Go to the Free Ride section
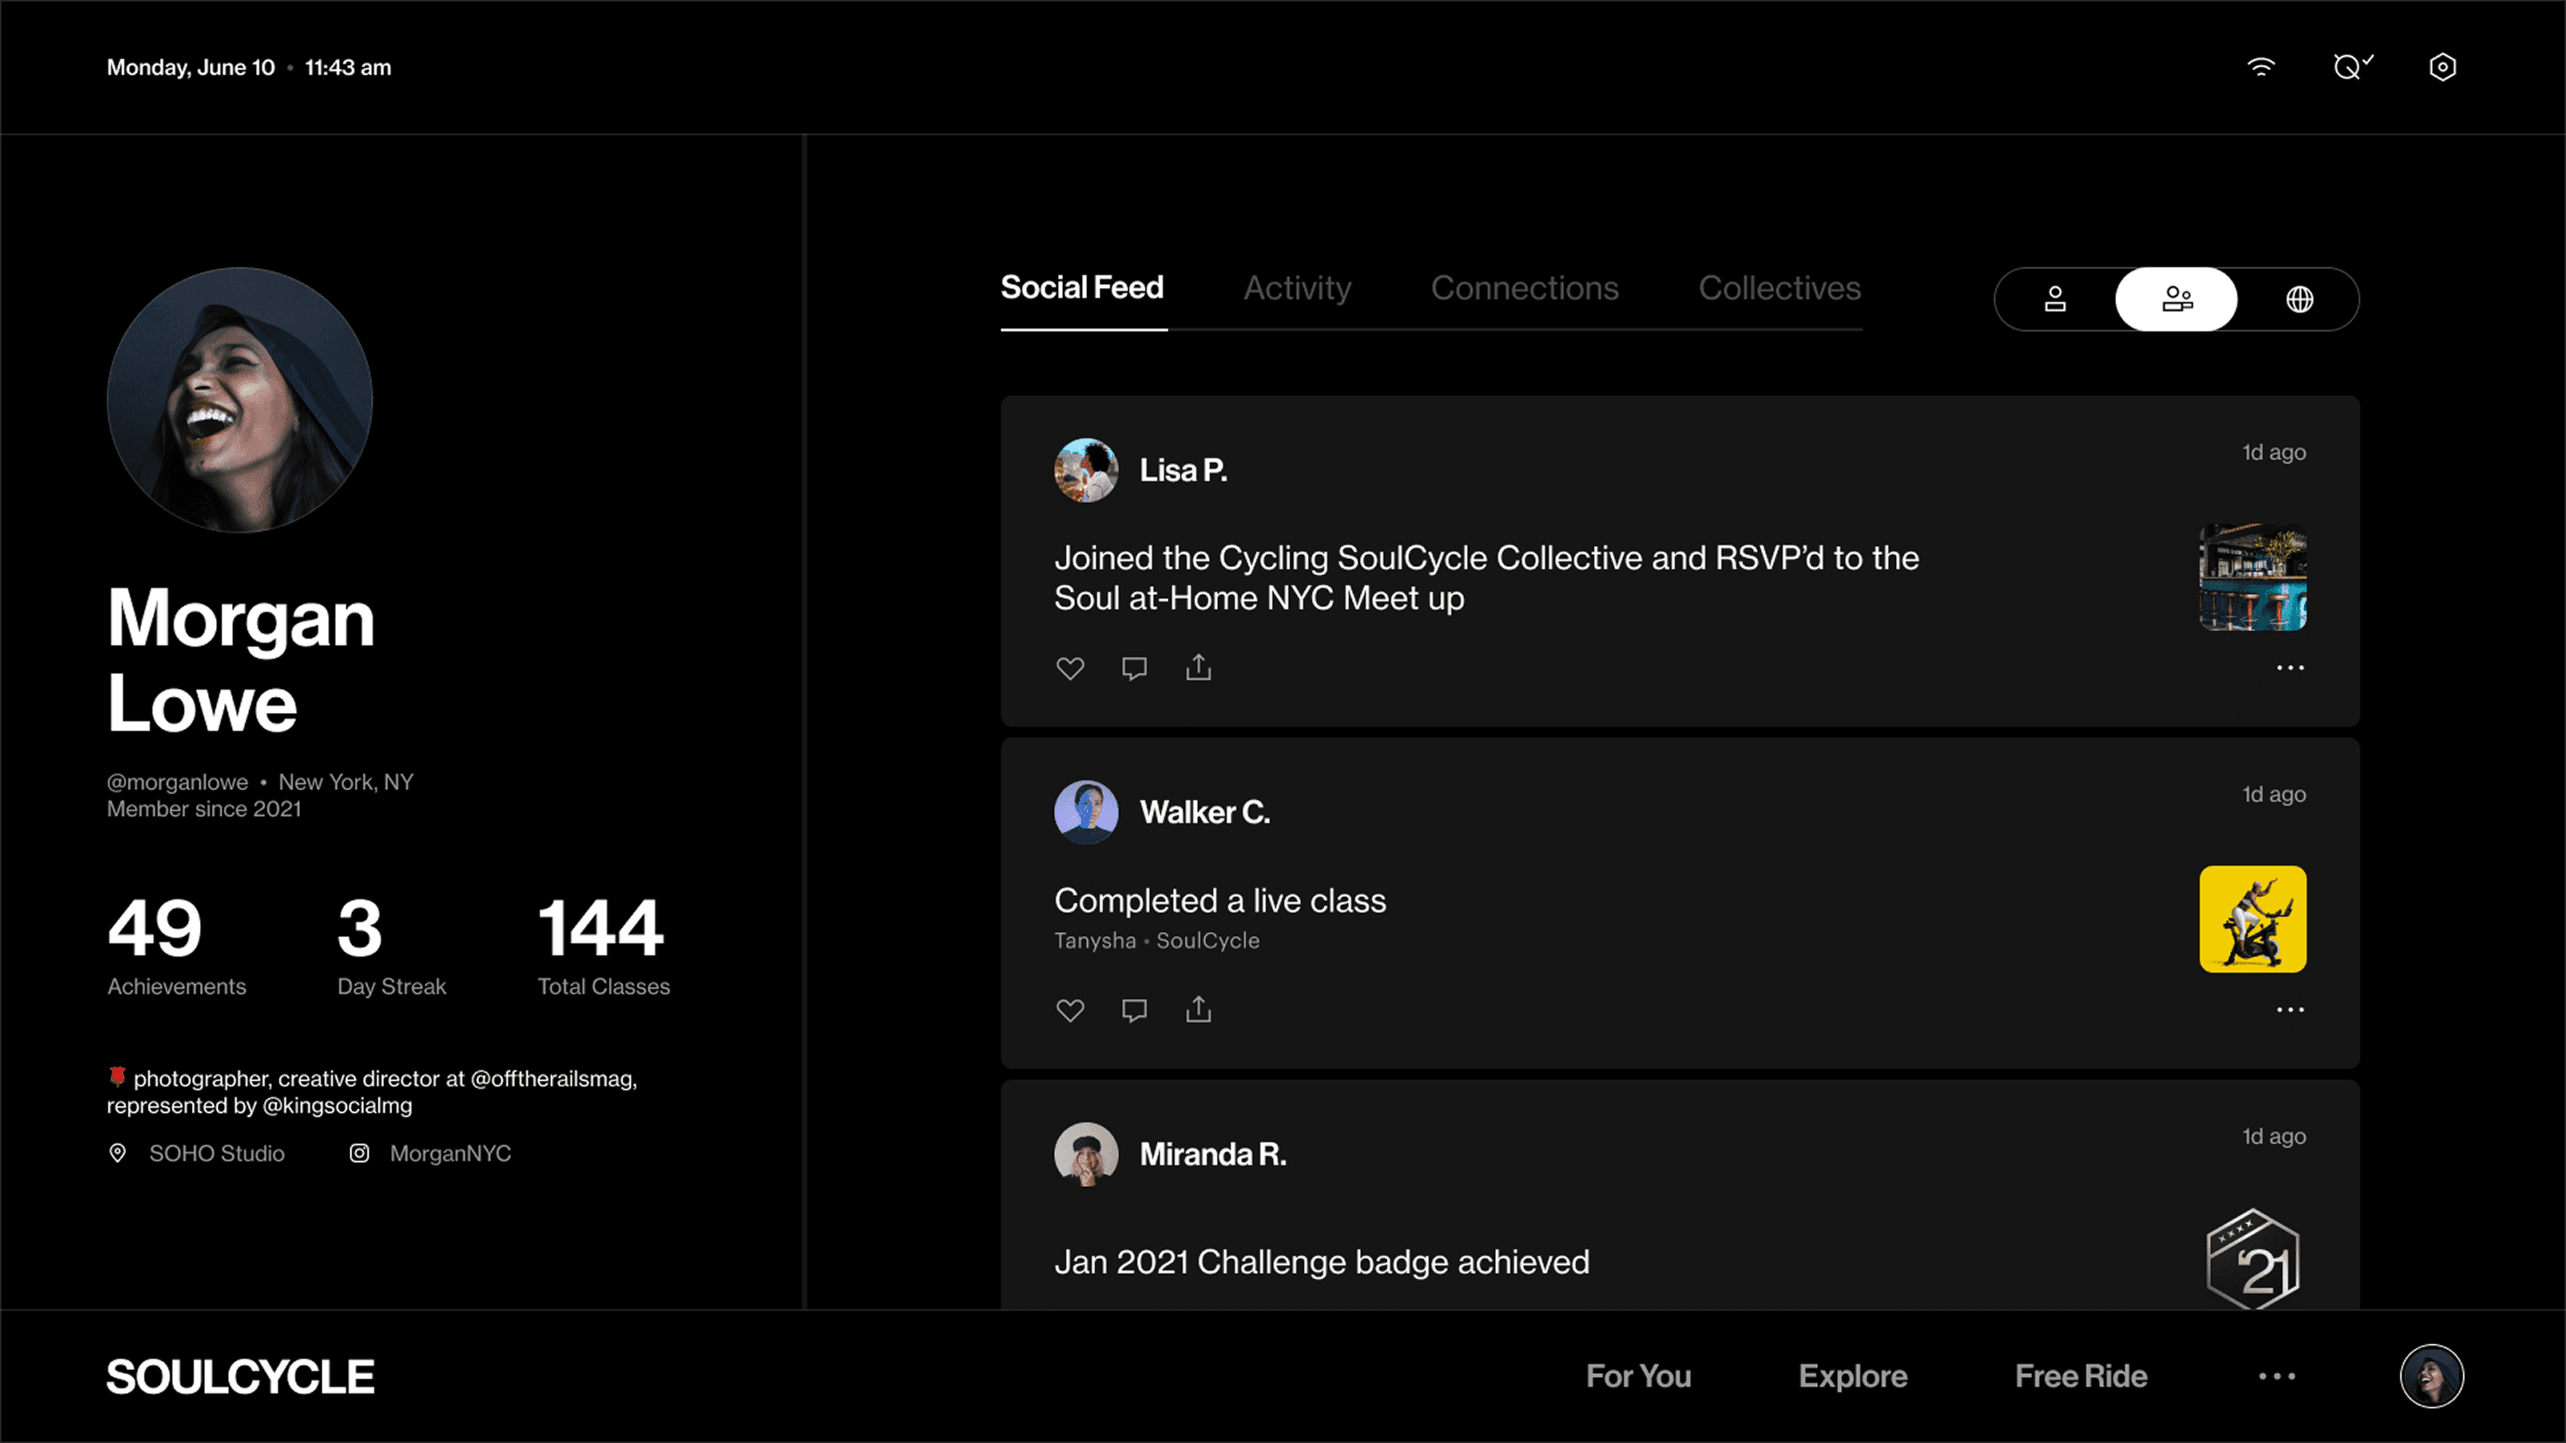The height and width of the screenshot is (1443, 2566). tap(2081, 1376)
